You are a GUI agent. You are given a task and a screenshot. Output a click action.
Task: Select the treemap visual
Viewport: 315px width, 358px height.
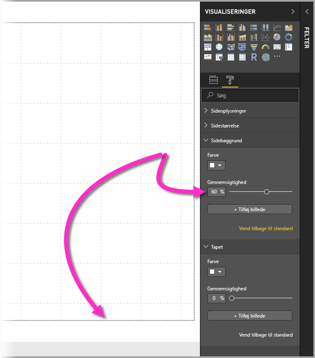pos(207,47)
